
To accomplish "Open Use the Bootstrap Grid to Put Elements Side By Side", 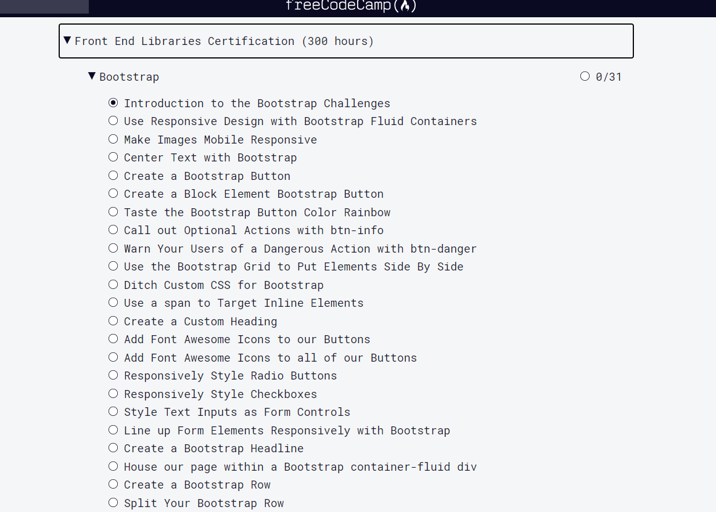I will pos(294,267).
